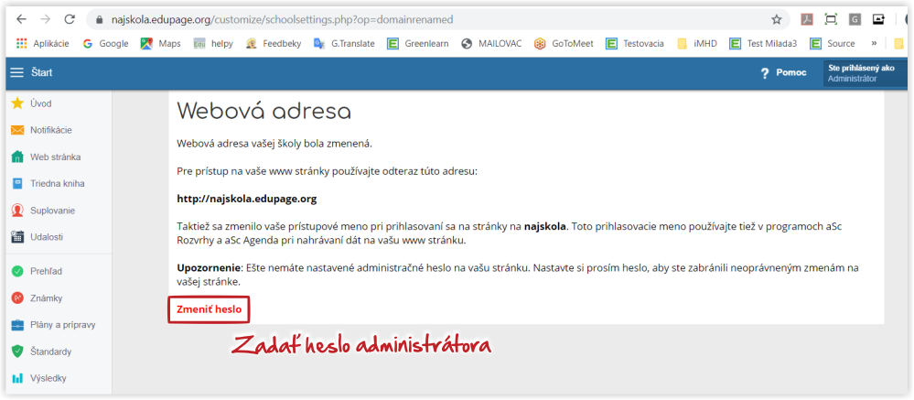Open the G.Translate bookmark

pos(350,42)
